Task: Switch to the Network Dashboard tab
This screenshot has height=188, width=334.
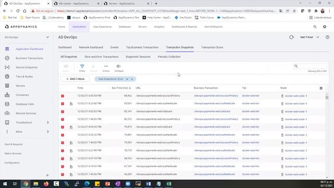Action: pyautogui.click(x=91, y=48)
